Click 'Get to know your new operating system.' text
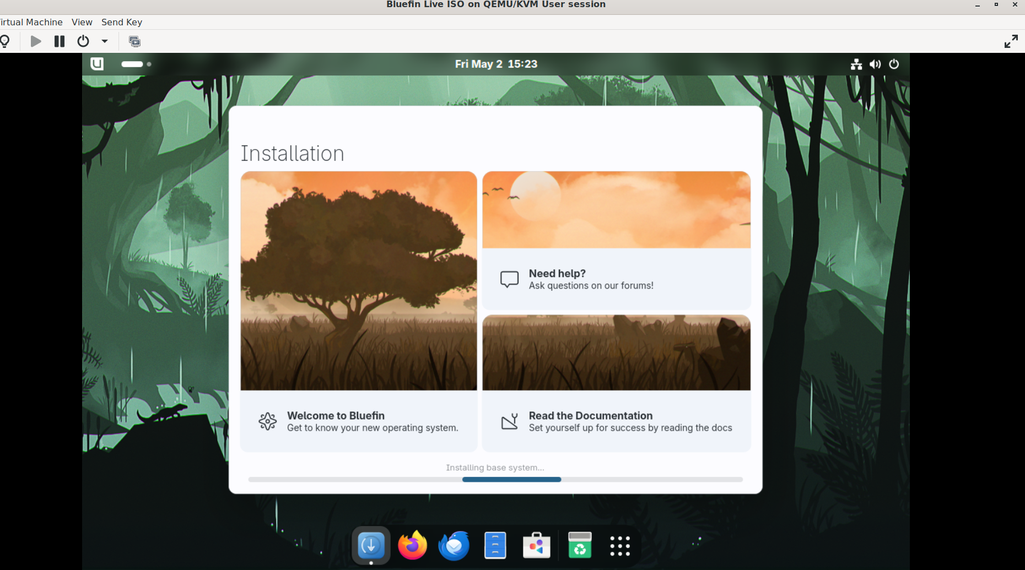 (373, 428)
